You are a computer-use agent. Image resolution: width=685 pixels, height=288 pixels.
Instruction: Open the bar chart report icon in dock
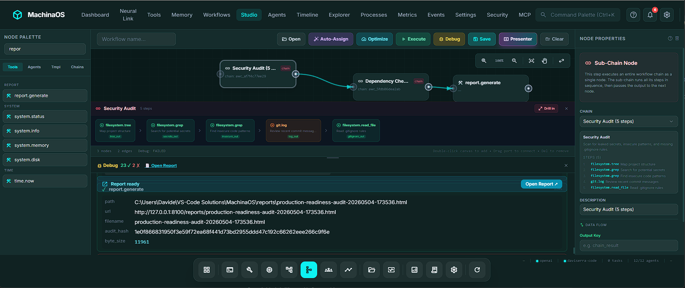pyautogui.click(x=414, y=270)
